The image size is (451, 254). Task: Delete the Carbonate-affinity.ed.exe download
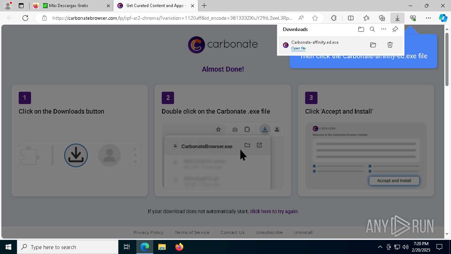click(x=390, y=45)
